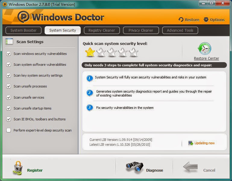The image size is (232, 181).
Task: Click the Scan Settings list icon
Action: coord(9,41)
